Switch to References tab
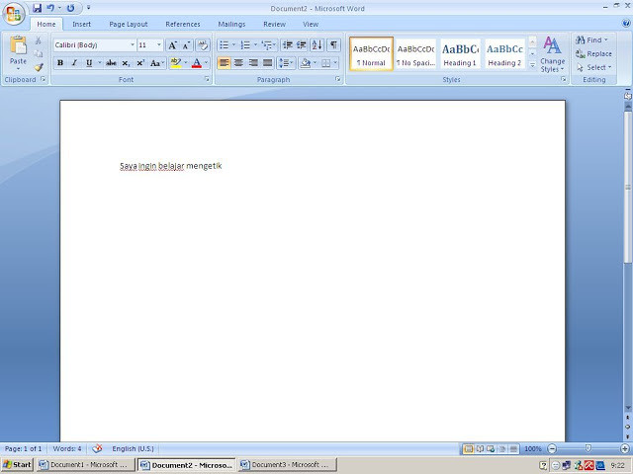The height and width of the screenshot is (474, 633). click(x=183, y=24)
